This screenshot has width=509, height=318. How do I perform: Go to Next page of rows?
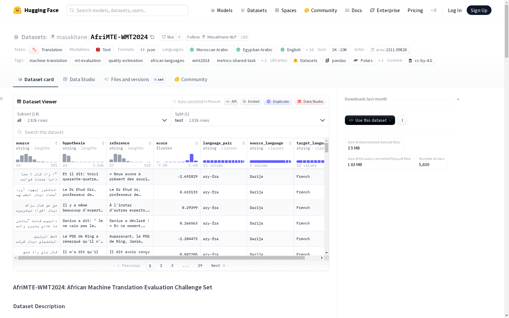point(218,266)
